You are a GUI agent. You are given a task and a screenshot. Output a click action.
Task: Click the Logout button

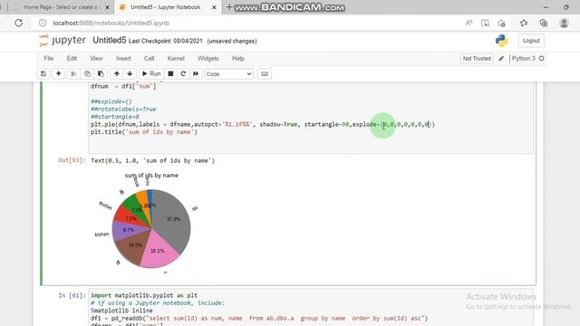531,41
